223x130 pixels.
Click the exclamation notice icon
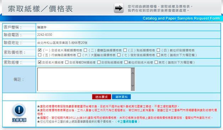19,110
